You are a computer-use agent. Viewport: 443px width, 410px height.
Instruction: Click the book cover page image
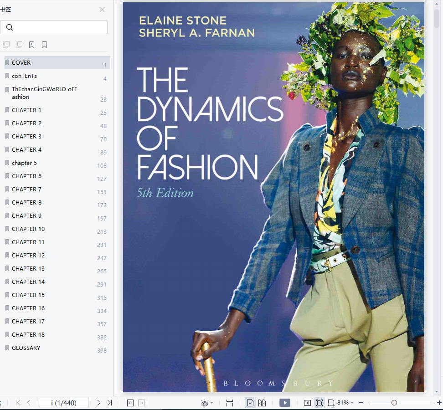tap(273, 197)
